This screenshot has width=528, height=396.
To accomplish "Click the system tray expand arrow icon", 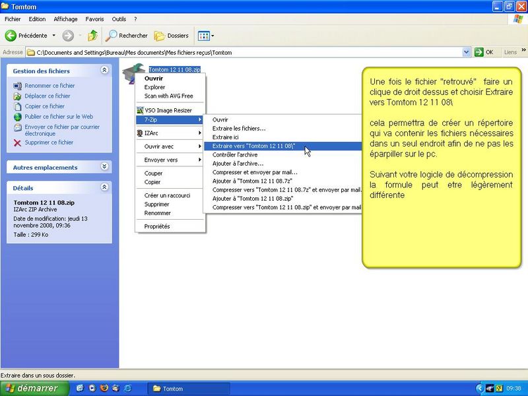I will coord(480,388).
